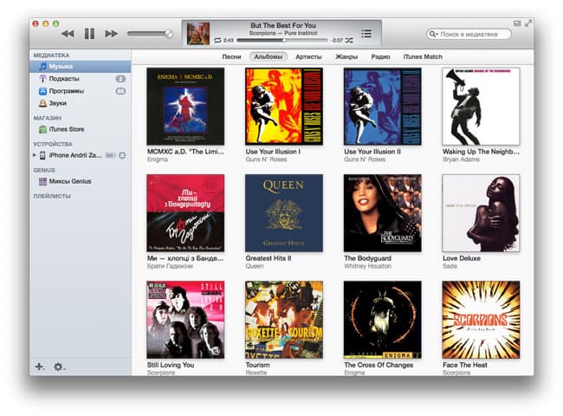This screenshot has height=416, width=563.
Task: Open the Брати Гадюкіни album cover
Action: (185, 213)
